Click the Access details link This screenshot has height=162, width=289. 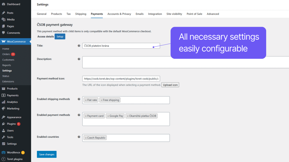45,37
